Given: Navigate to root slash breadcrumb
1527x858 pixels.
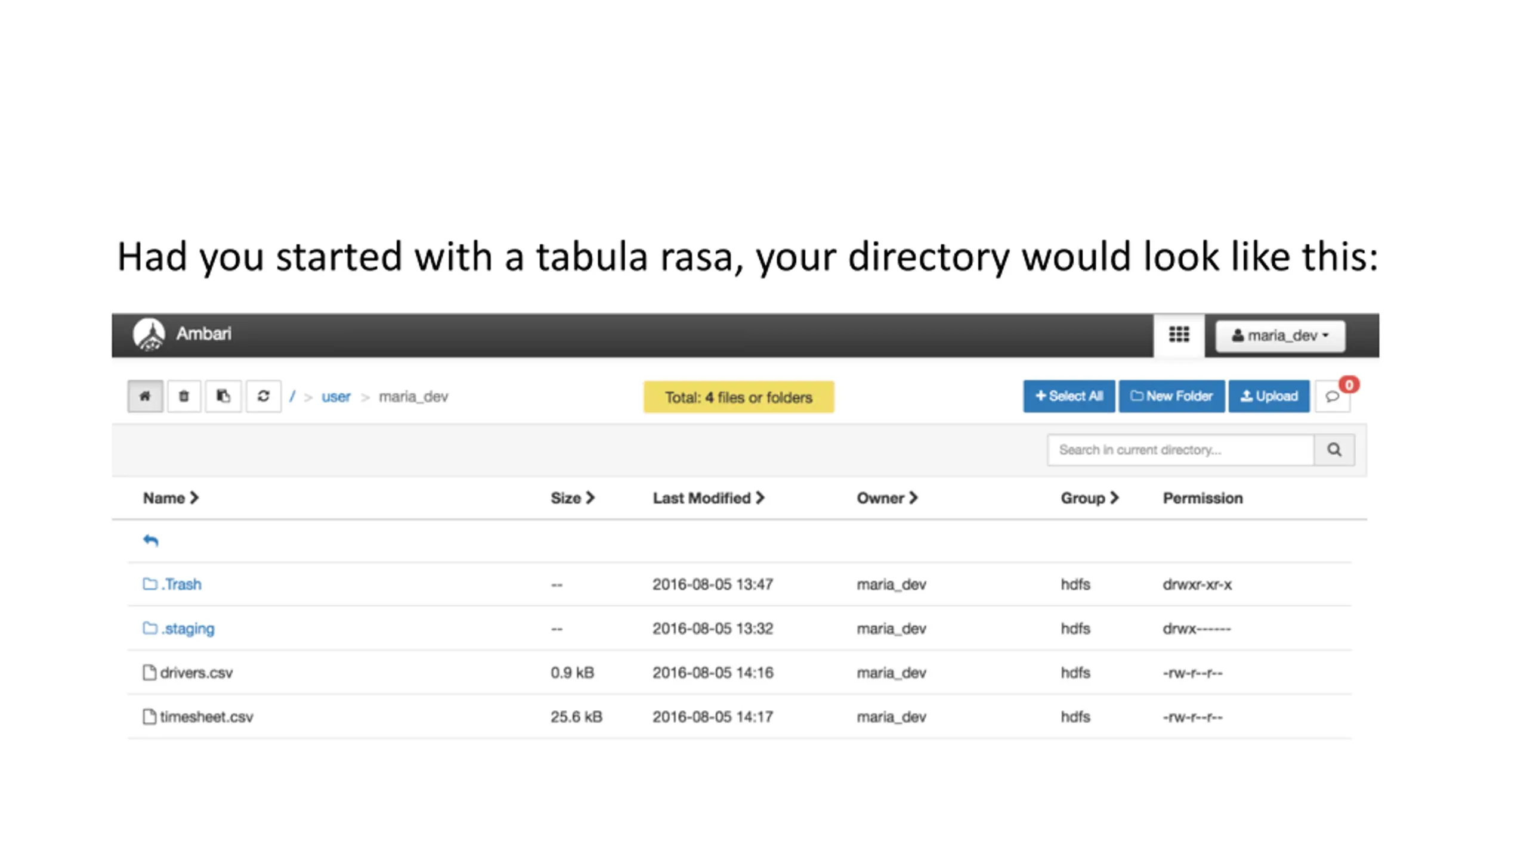Looking at the screenshot, I should [292, 396].
